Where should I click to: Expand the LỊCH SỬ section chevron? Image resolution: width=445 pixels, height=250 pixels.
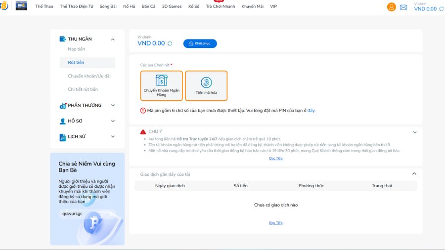(113, 137)
